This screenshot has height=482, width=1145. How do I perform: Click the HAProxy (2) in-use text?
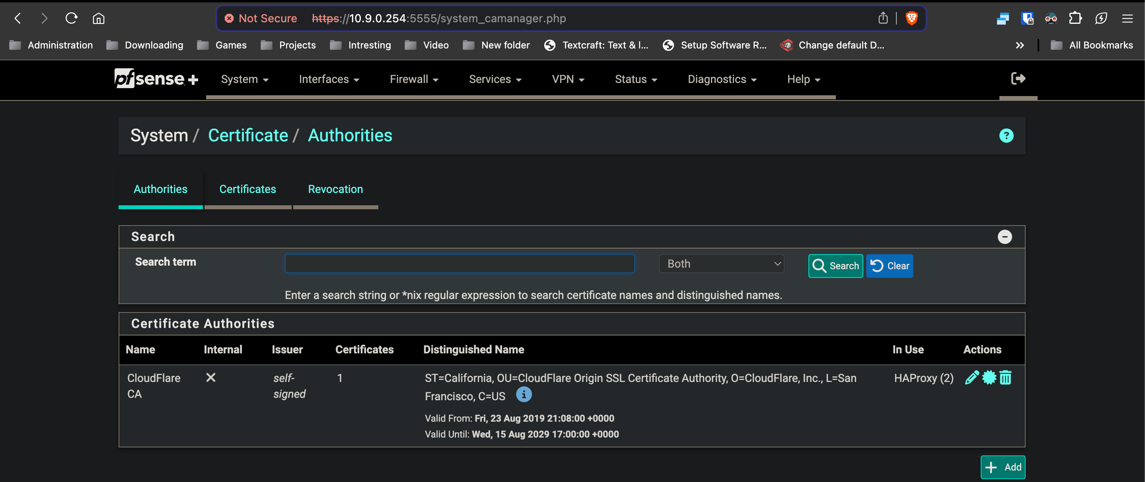click(x=924, y=378)
